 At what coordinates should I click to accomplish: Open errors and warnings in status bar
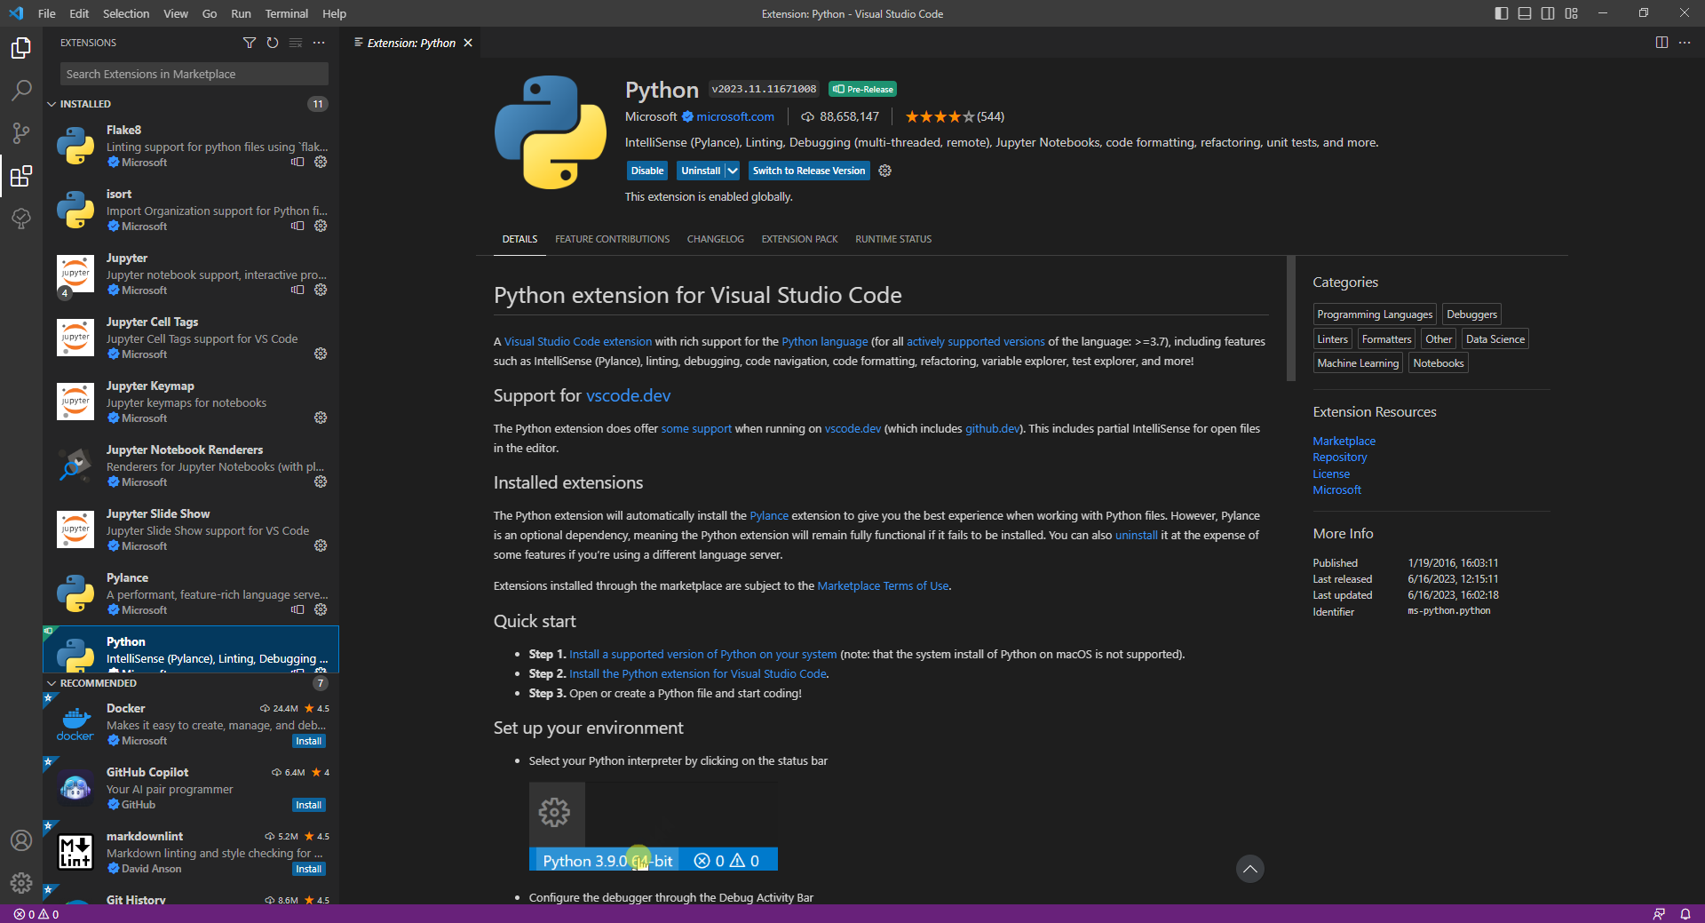click(x=36, y=914)
